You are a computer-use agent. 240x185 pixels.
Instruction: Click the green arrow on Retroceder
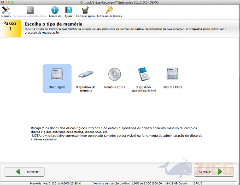tap(18, 172)
